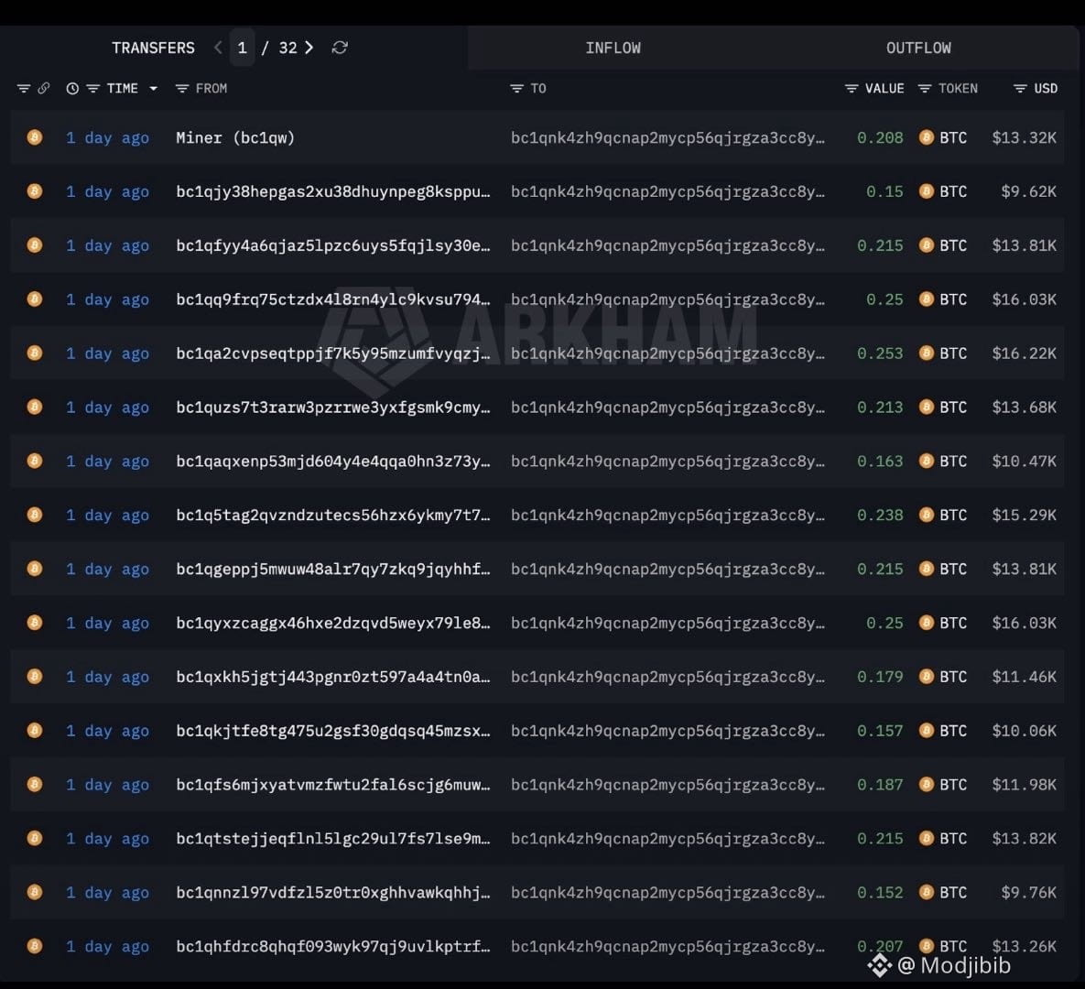Click '1 day ago' in Miner row
Viewport: 1085px width, 989px height.
[x=107, y=137]
